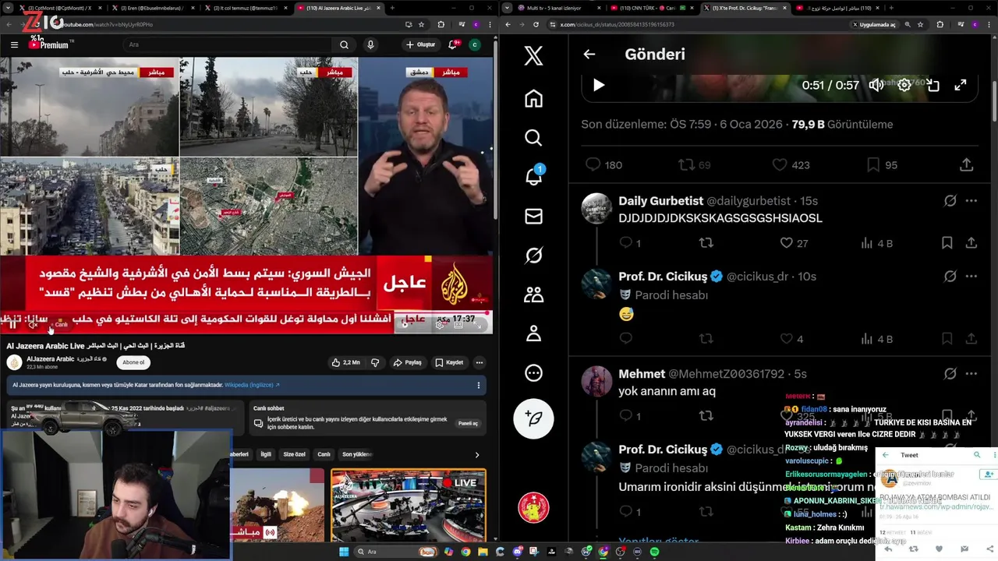Select the İlgili filter chip

click(x=266, y=454)
